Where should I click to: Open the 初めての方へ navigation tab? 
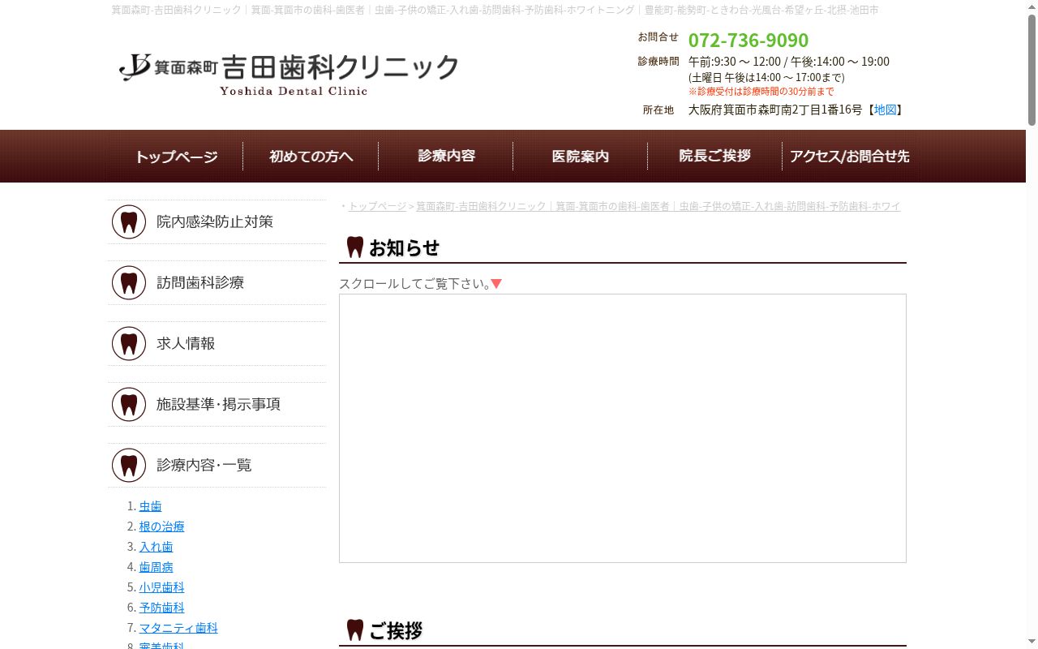point(311,157)
